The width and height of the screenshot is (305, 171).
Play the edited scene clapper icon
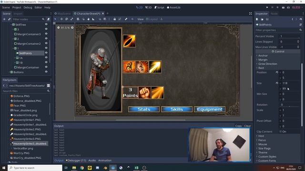tap(283, 8)
